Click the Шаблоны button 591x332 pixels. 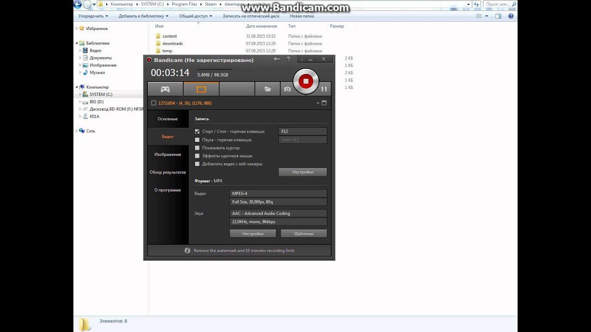(304, 234)
